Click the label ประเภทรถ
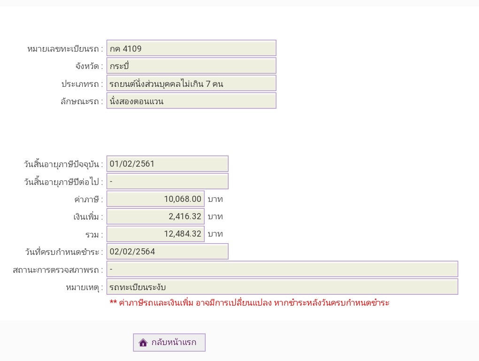 tap(82, 84)
